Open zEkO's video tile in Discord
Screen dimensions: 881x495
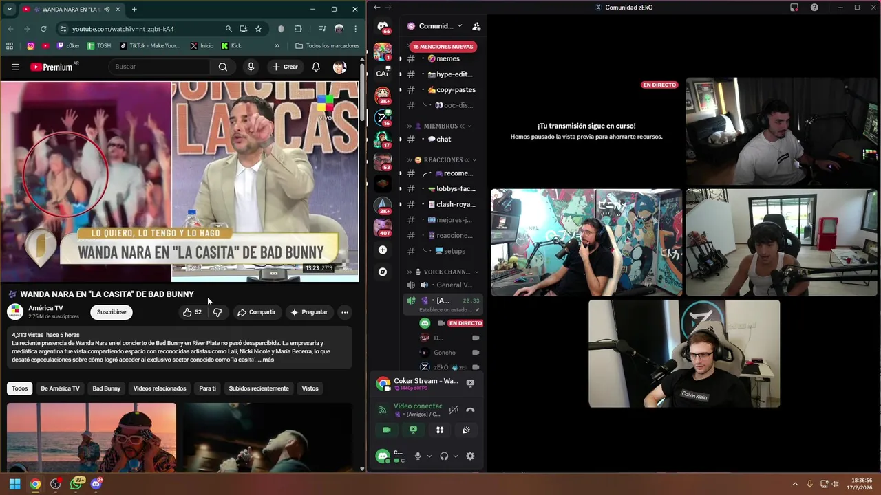tap(684, 353)
